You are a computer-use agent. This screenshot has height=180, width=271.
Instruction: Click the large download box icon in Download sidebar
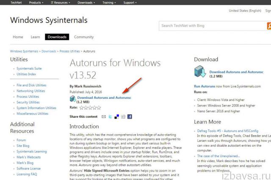pos(200,71)
